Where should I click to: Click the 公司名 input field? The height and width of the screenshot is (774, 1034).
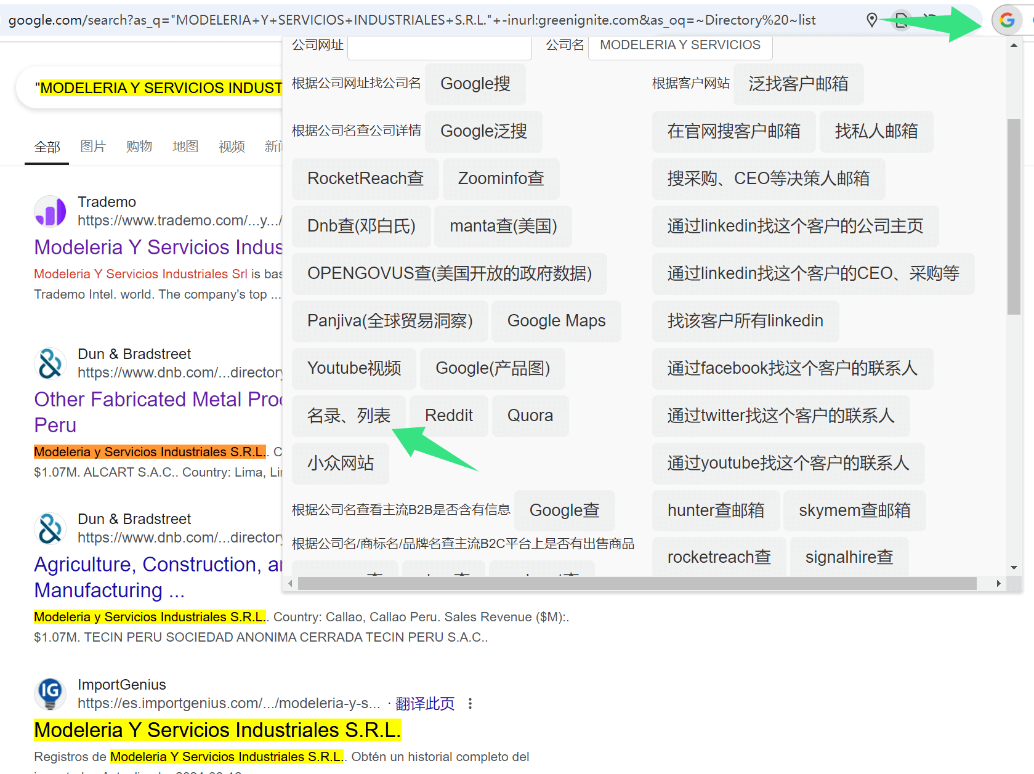(x=680, y=47)
